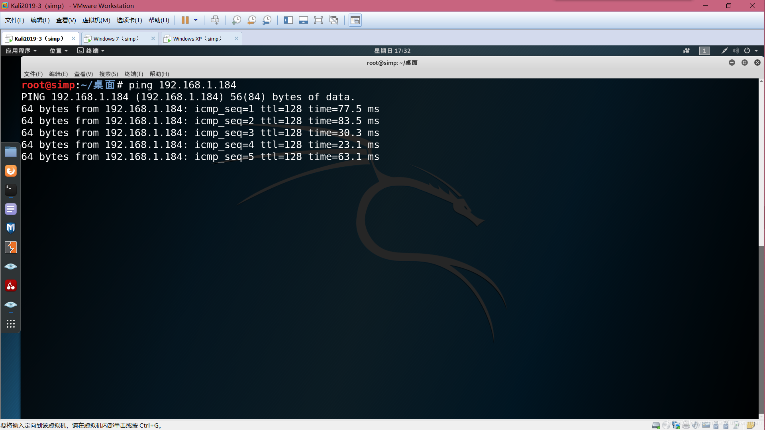Open the power options dropdown arrow
The image size is (765, 430).
click(x=196, y=20)
